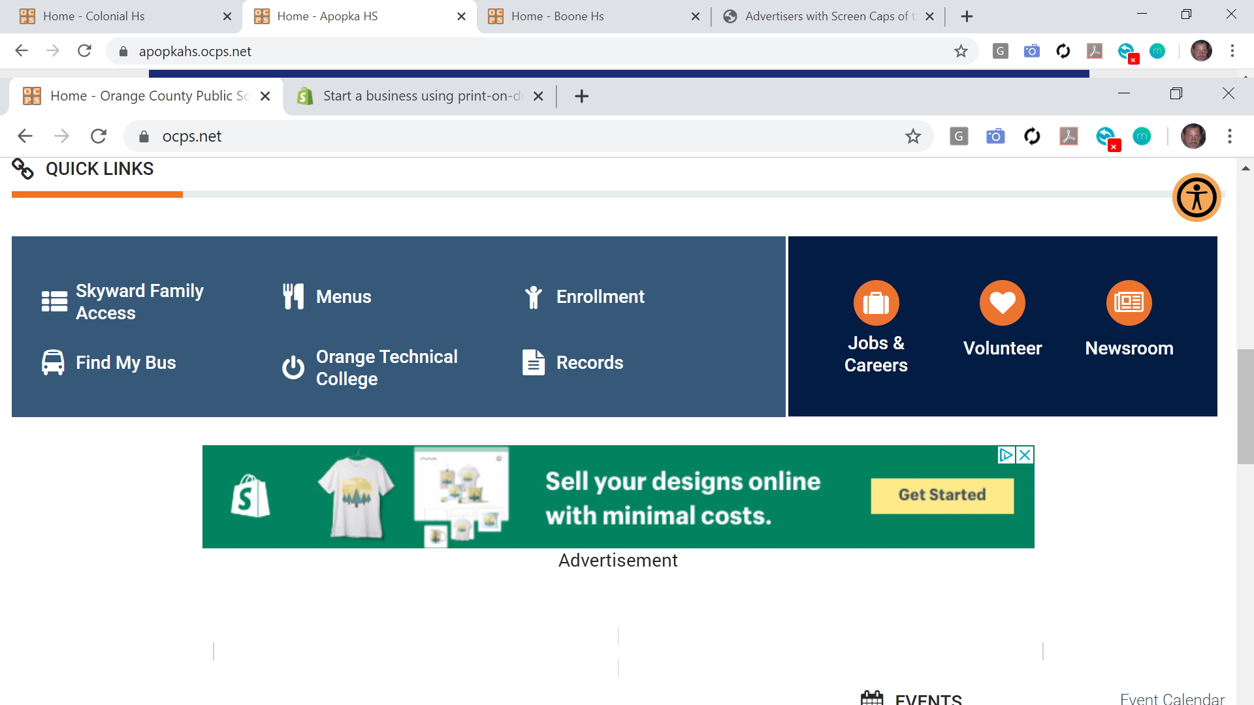Open Skyward Family Access link
The width and height of the screenshot is (1254, 705).
pos(139,302)
